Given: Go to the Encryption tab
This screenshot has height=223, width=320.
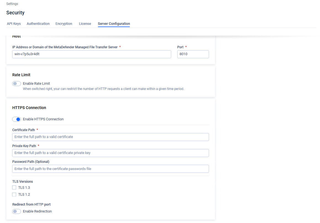Looking at the screenshot, I should pos(64,24).
